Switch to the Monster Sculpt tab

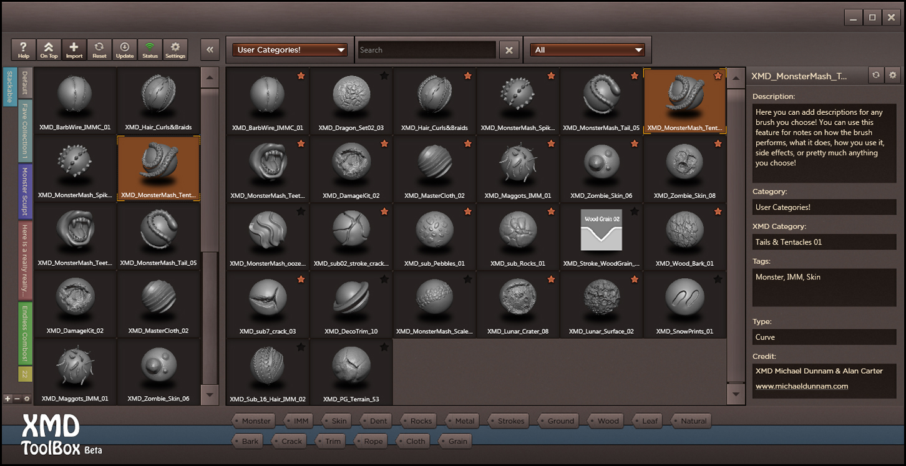click(x=25, y=192)
